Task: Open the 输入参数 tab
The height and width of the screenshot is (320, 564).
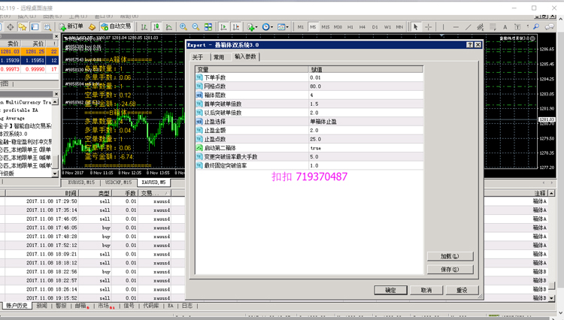Action: pyautogui.click(x=245, y=56)
